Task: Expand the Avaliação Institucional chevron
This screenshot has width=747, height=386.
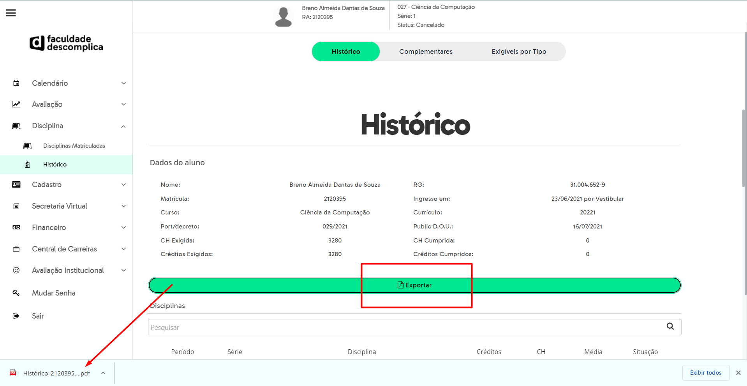Action: point(123,270)
